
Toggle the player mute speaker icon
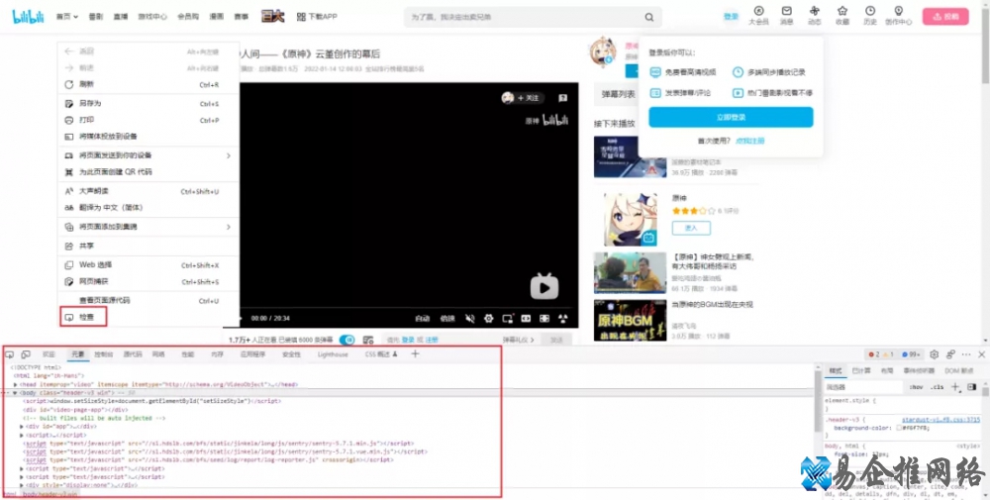click(x=469, y=318)
